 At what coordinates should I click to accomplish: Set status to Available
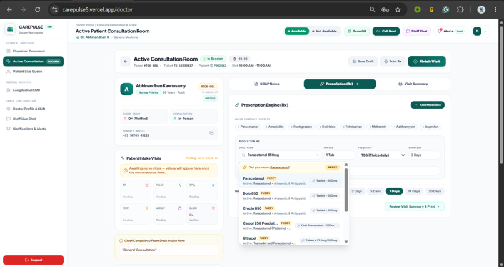coord(296,31)
